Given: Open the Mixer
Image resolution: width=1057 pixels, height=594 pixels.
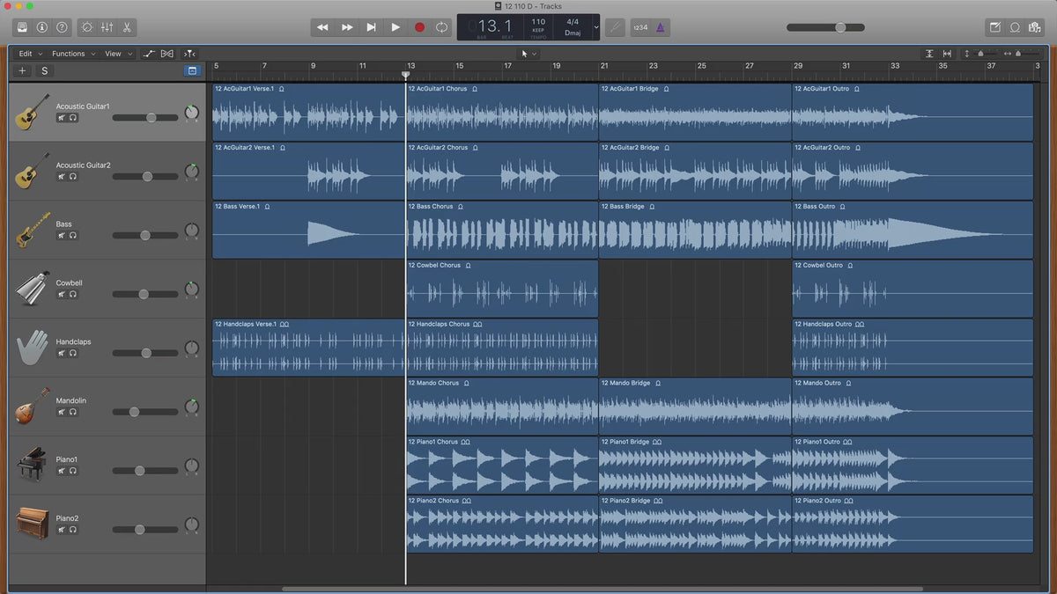Looking at the screenshot, I should (107, 27).
